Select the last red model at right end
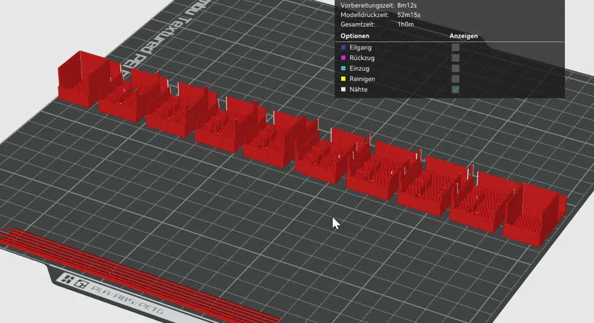The height and width of the screenshot is (323, 594). [x=534, y=215]
